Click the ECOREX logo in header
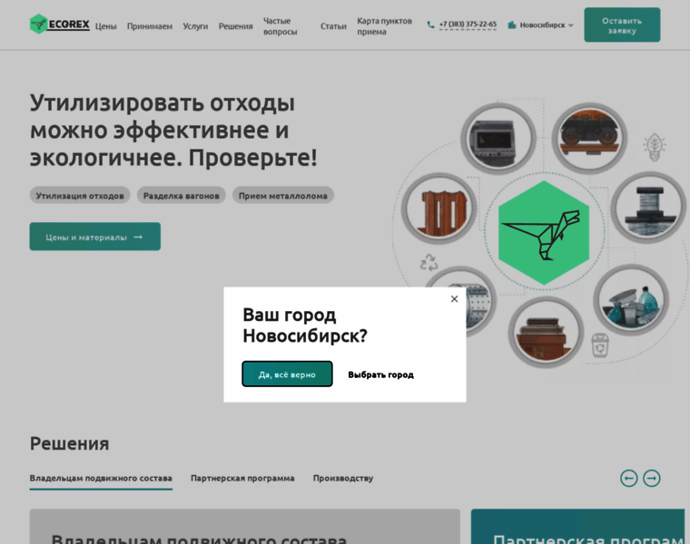Image resolution: width=690 pixels, height=544 pixels. [60, 24]
